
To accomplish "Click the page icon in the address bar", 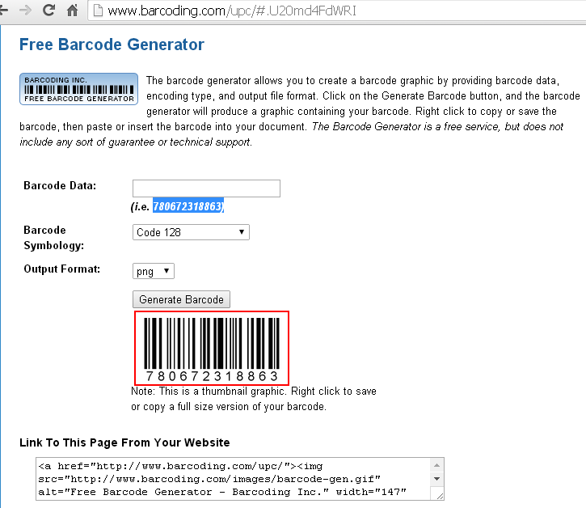I will point(98,11).
